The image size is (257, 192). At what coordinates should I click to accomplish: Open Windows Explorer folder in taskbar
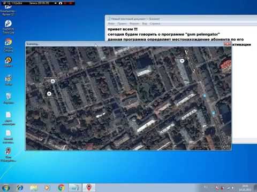pyautogui.click(x=34, y=188)
